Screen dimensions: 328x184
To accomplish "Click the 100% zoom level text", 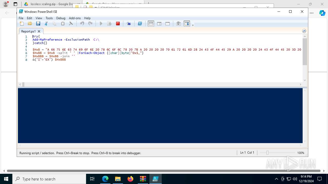I will (301, 153).
